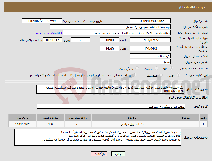
Task: Click the announcement date field 1404/02/20 - 07:59
Action: (42, 21)
